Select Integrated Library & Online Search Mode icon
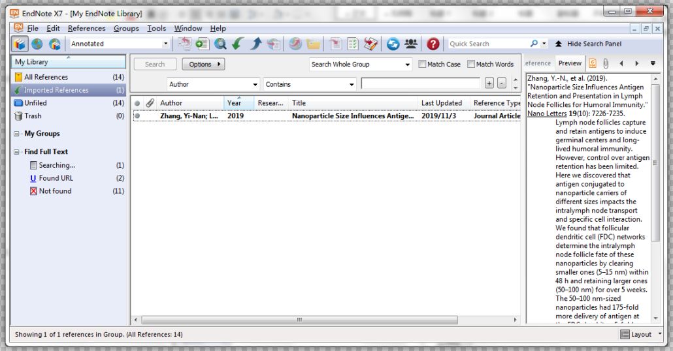Image resolution: width=673 pixels, height=351 pixels. coord(54,44)
